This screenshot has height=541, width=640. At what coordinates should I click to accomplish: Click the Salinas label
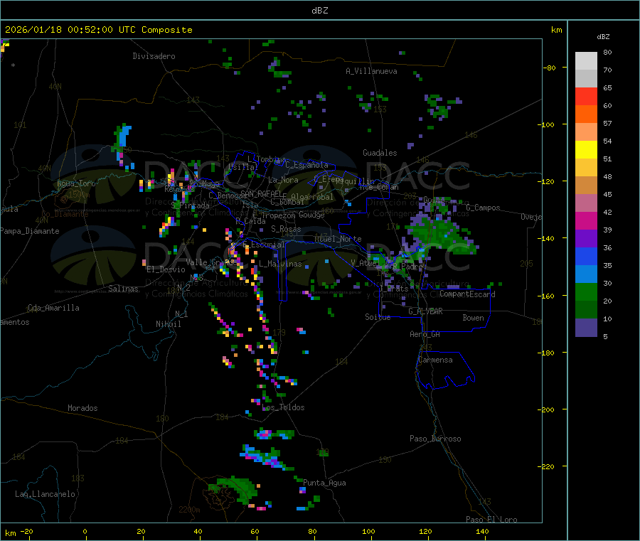click(123, 289)
